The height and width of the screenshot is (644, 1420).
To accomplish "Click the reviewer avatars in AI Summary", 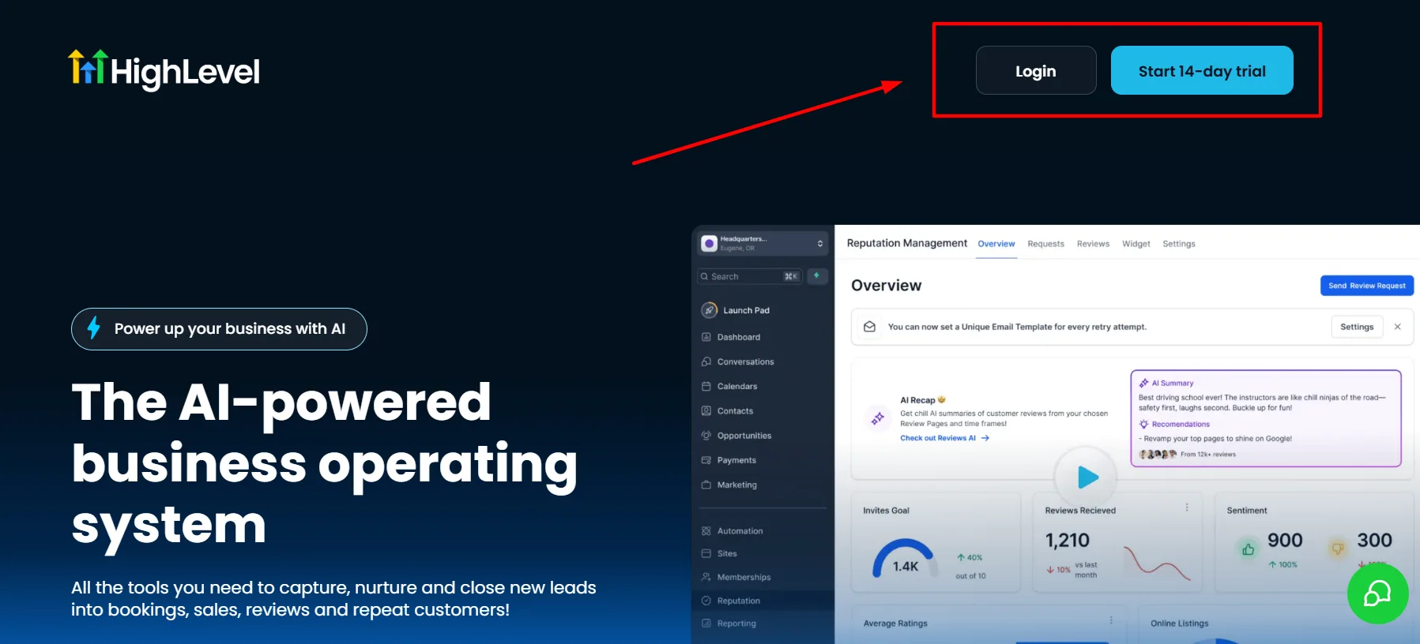I will click(x=1157, y=454).
